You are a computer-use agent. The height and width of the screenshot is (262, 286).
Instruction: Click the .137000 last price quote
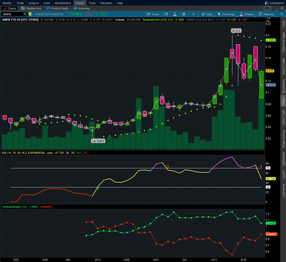pyautogui.click(x=75, y=14)
